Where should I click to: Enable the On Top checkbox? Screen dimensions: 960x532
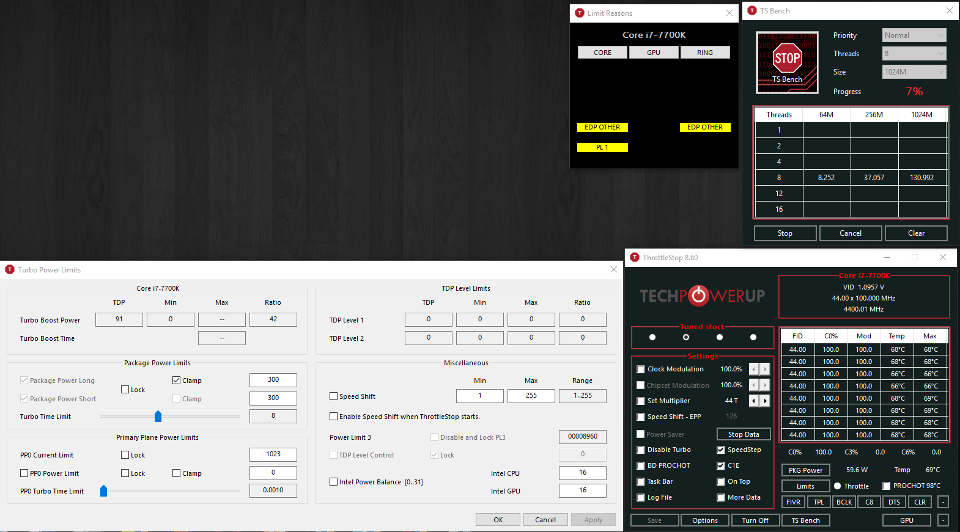click(x=721, y=481)
